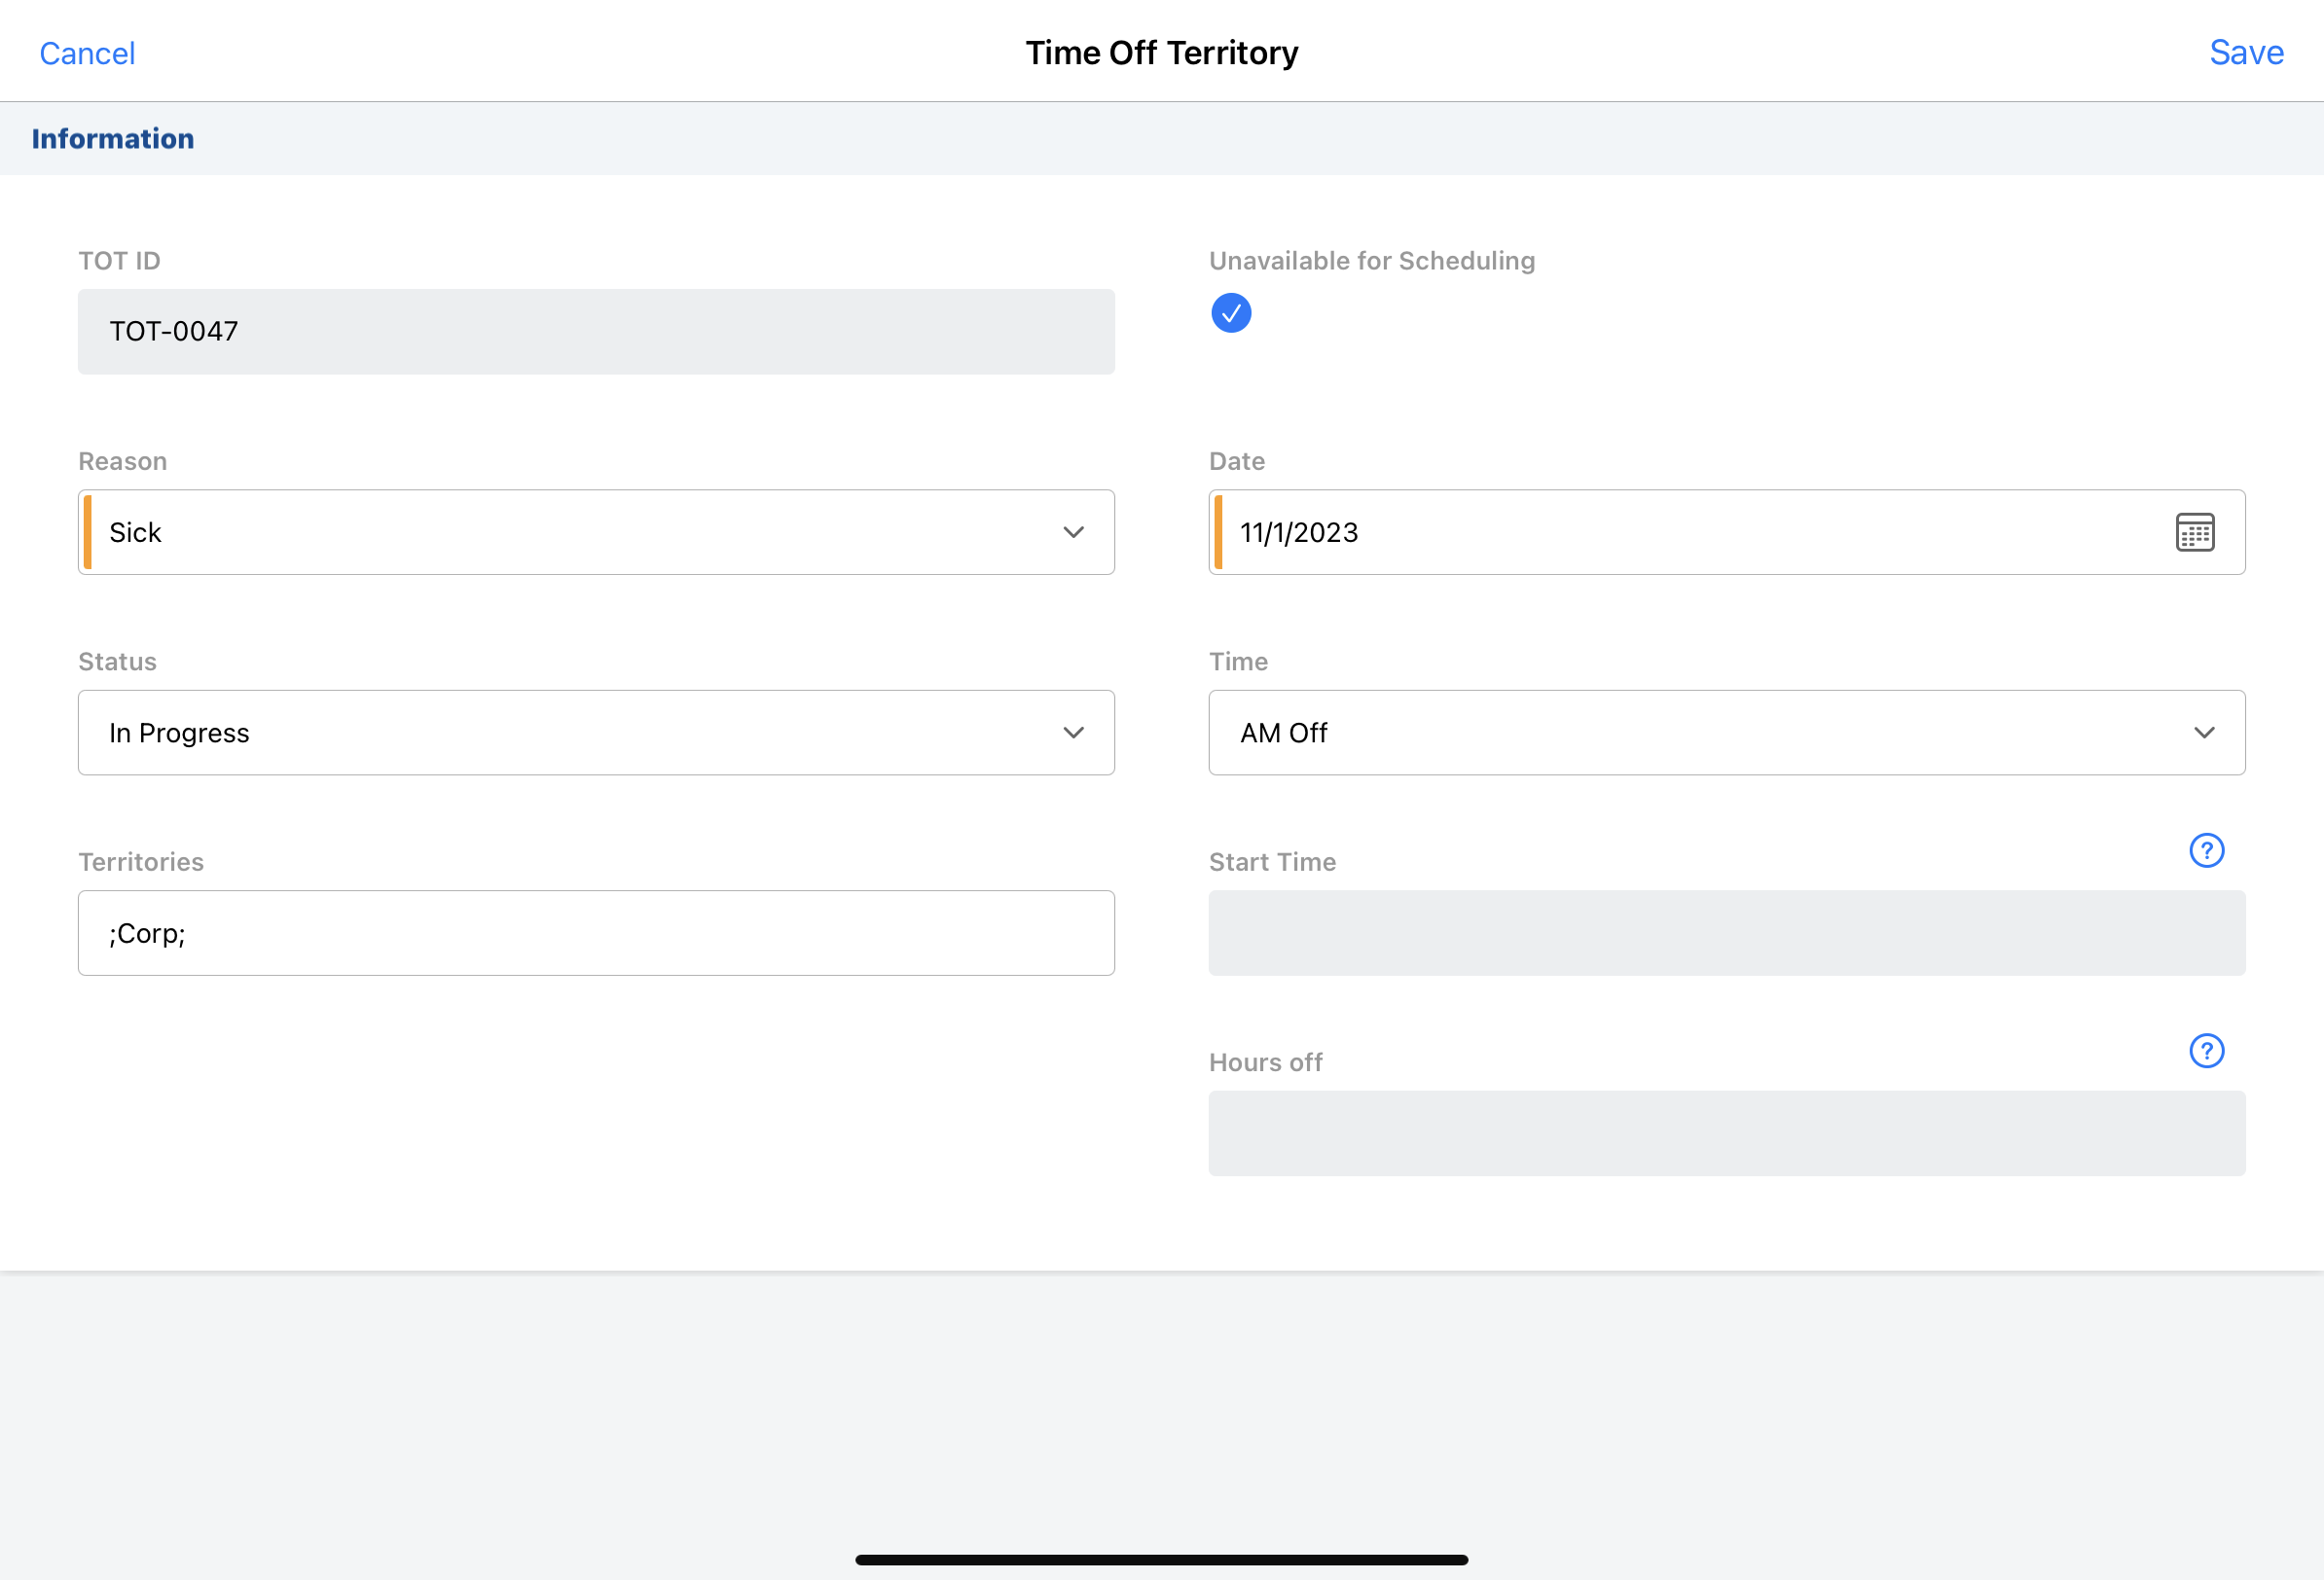Viewport: 2324px width, 1580px height.
Task: Open the Status dropdown showing In Progress
Action: (x=596, y=732)
